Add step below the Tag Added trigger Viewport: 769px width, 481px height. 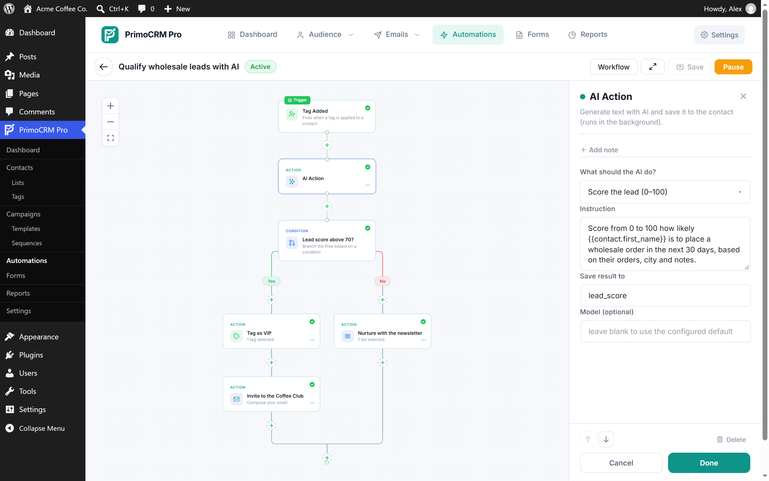[x=327, y=145]
